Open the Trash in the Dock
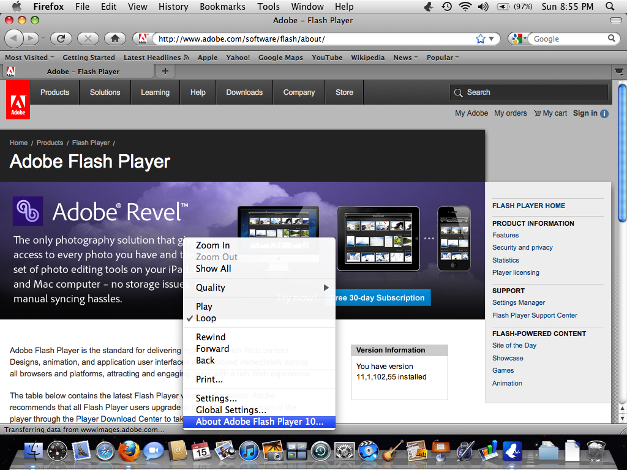 [596, 451]
